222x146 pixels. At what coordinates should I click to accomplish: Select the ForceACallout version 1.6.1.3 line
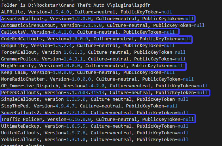[x=93, y=52]
